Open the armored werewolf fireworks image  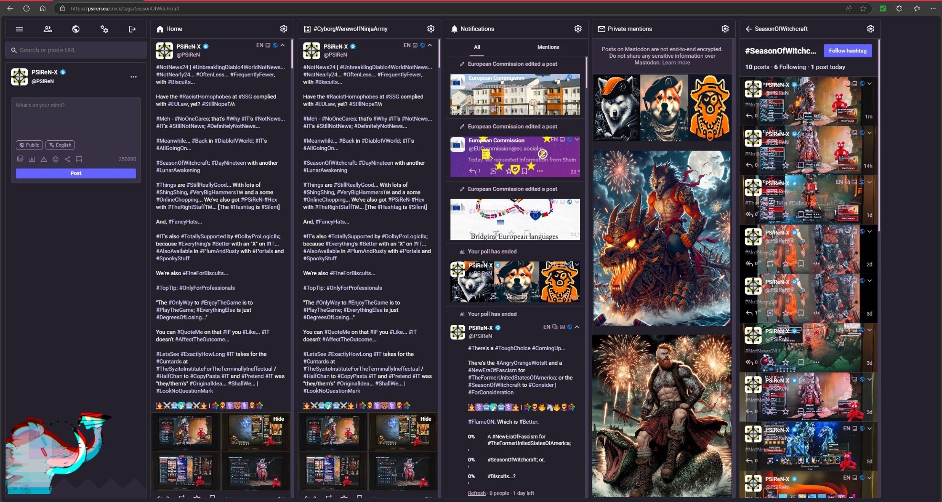(x=662, y=238)
